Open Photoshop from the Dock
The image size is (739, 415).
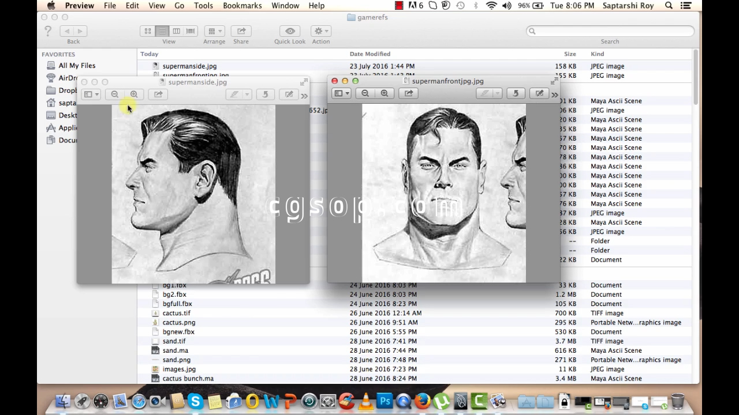[x=385, y=401]
